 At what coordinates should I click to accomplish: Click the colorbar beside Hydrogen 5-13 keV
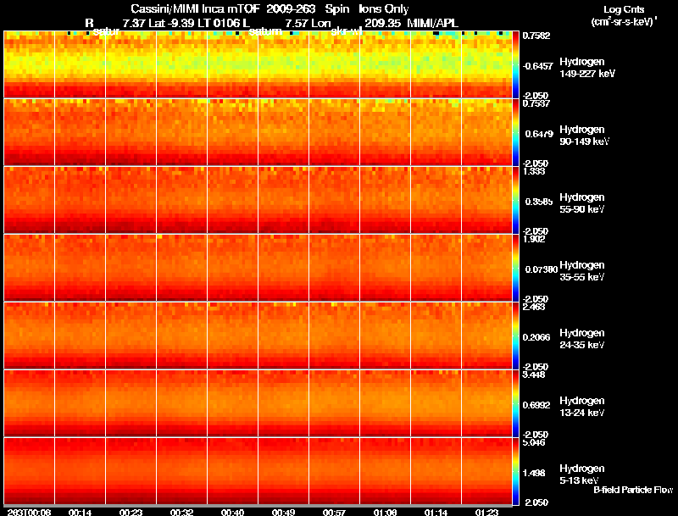click(x=515, y=471)
